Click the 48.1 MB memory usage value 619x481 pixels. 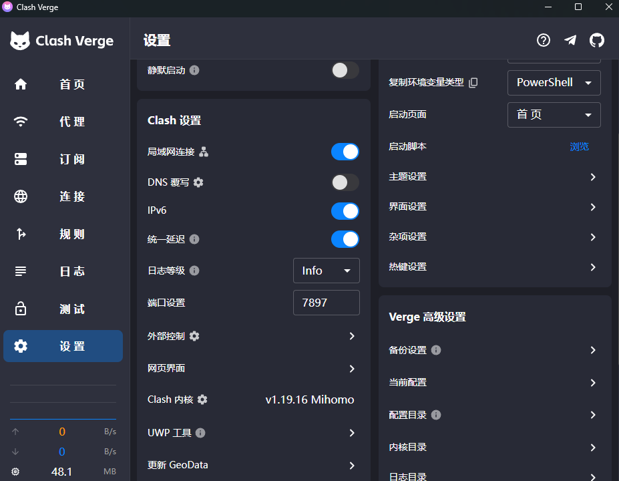[x=62, y=472]
